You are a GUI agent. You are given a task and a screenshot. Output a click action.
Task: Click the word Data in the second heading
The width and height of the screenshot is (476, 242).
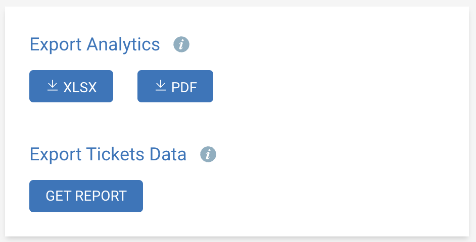tap(168, 154)
